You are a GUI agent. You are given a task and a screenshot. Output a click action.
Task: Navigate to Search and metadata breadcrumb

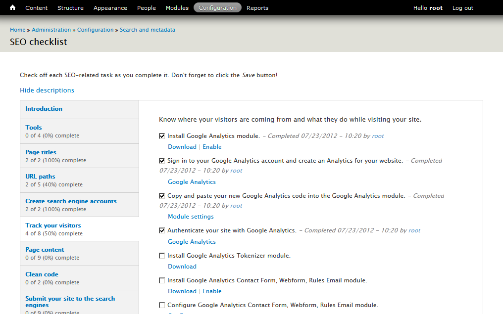[x=147, y=30]
